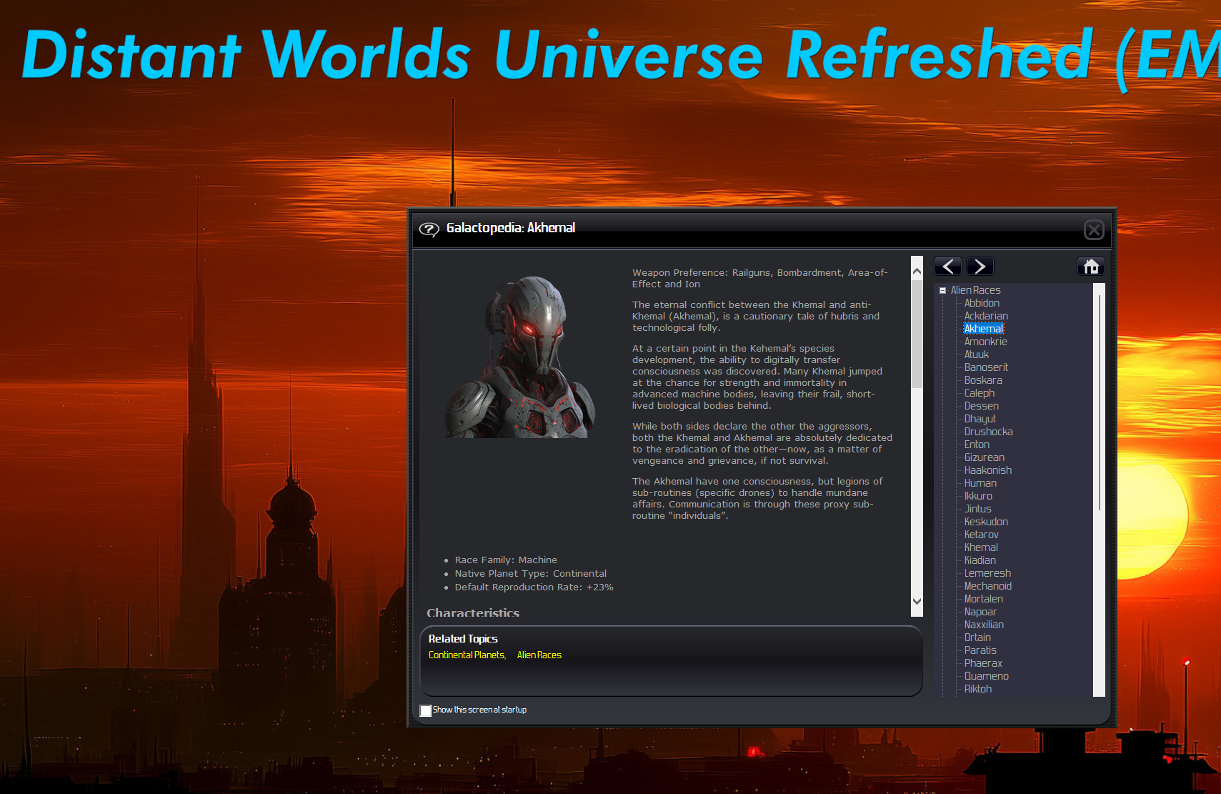Select the Haakonish race entry
Viewport: 1221px width, 794px height.
point(988,470)
